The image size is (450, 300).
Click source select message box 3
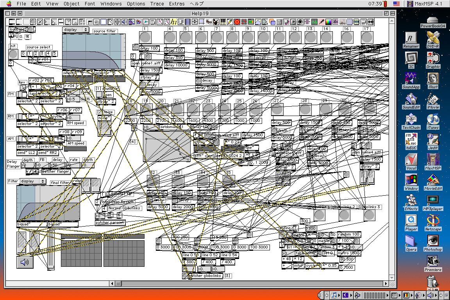coord(42,54)
